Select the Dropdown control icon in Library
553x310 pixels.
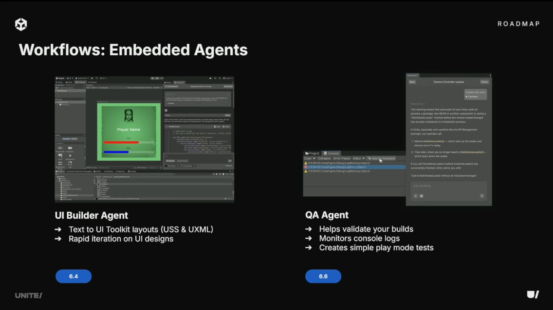(70, 148)
